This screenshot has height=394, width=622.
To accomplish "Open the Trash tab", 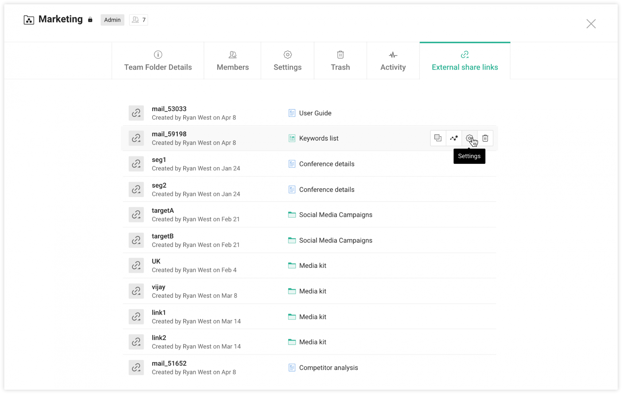I will (340, 61).
